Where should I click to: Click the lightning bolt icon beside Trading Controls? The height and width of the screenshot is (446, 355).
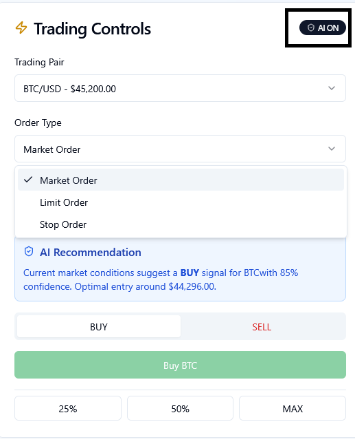coord(21,28)
